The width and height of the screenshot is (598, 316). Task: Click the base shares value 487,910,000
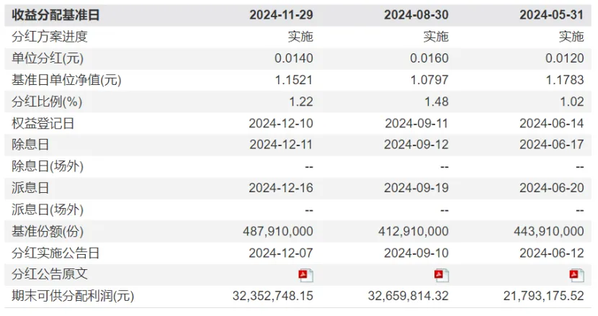pos(278,231)
